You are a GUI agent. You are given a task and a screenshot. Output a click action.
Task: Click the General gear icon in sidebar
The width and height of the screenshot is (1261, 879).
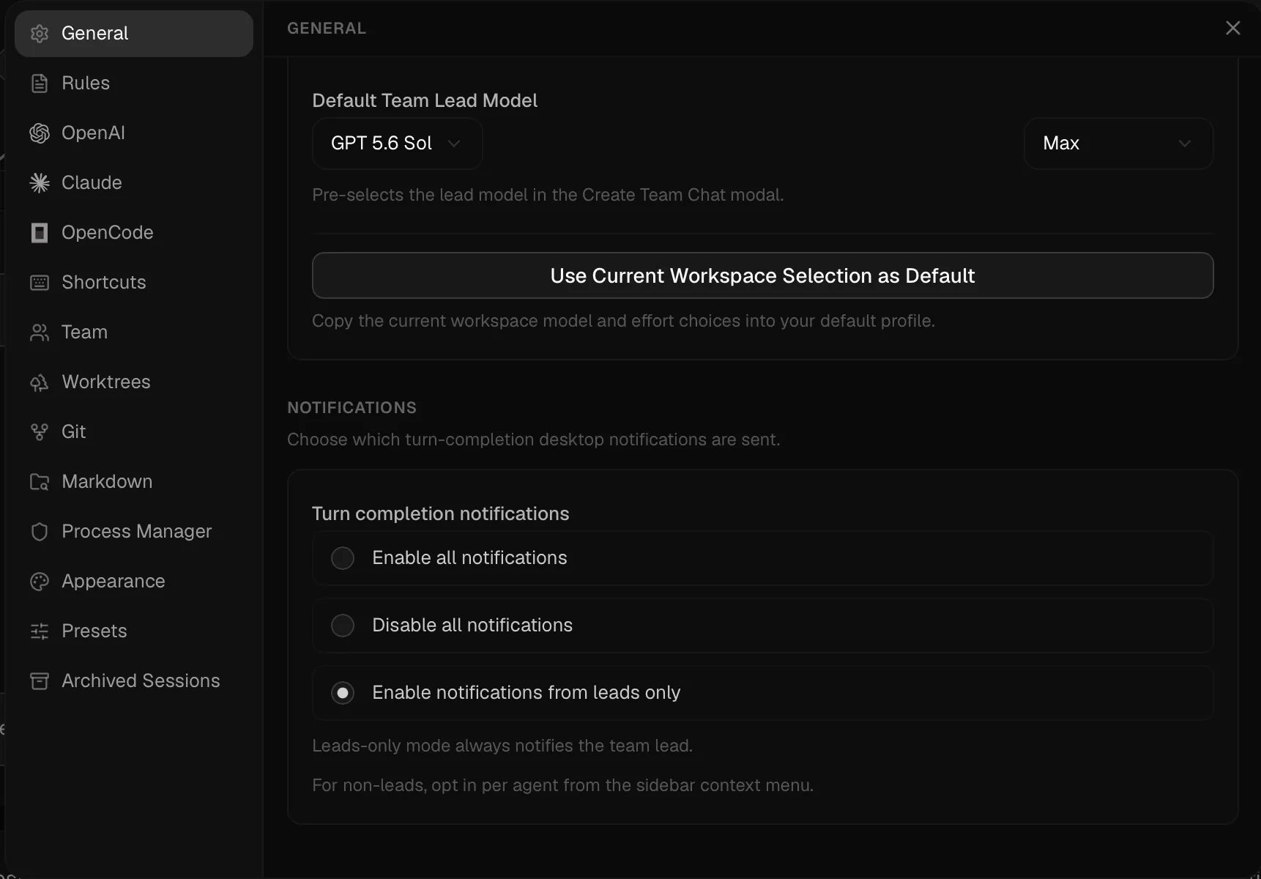(x=40, y=34)
